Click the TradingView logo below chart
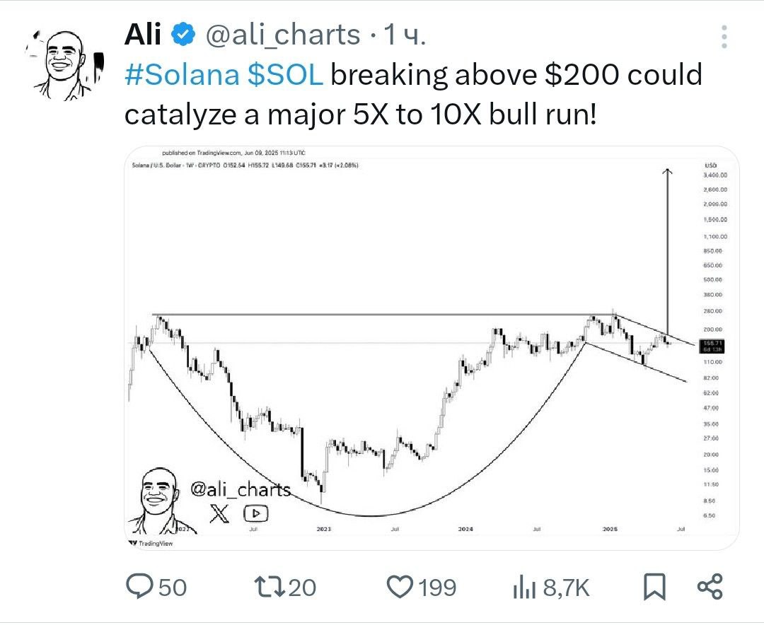This screenshot has height=625, width=764. (x=151, y=543)
